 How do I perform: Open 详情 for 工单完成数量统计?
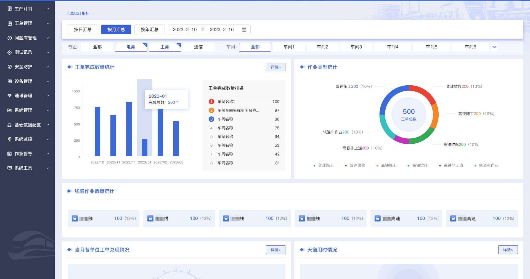[275, 67]
